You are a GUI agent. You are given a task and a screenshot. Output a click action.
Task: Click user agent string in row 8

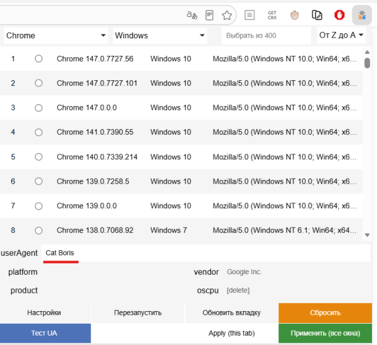click(285, 230)
